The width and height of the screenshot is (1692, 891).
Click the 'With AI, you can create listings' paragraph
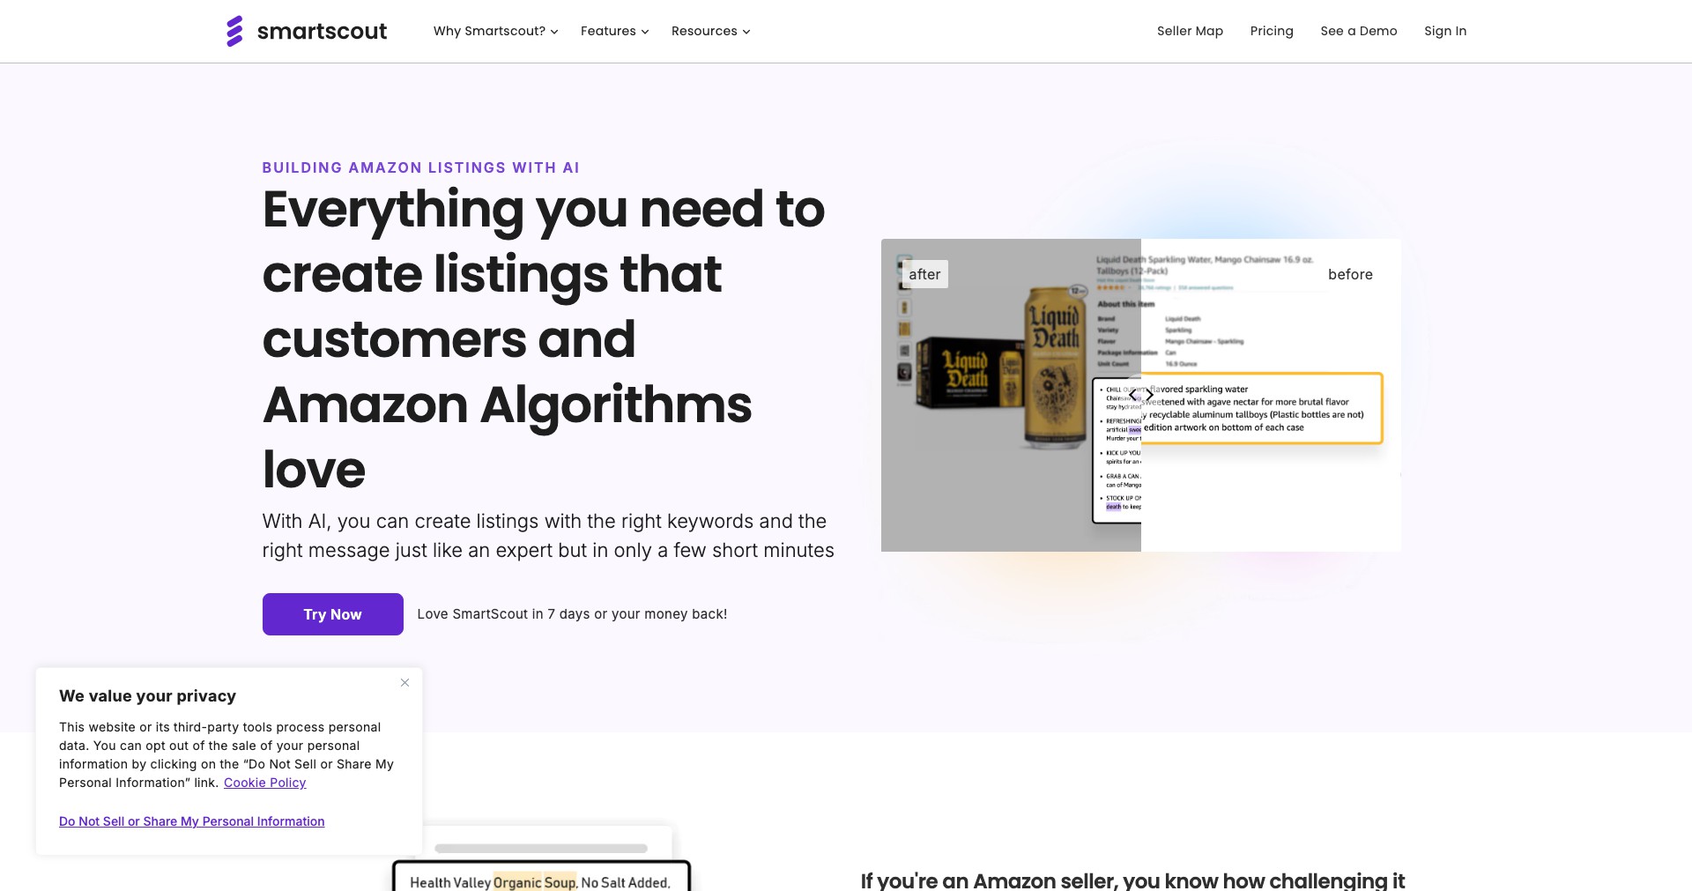point(548,536)
